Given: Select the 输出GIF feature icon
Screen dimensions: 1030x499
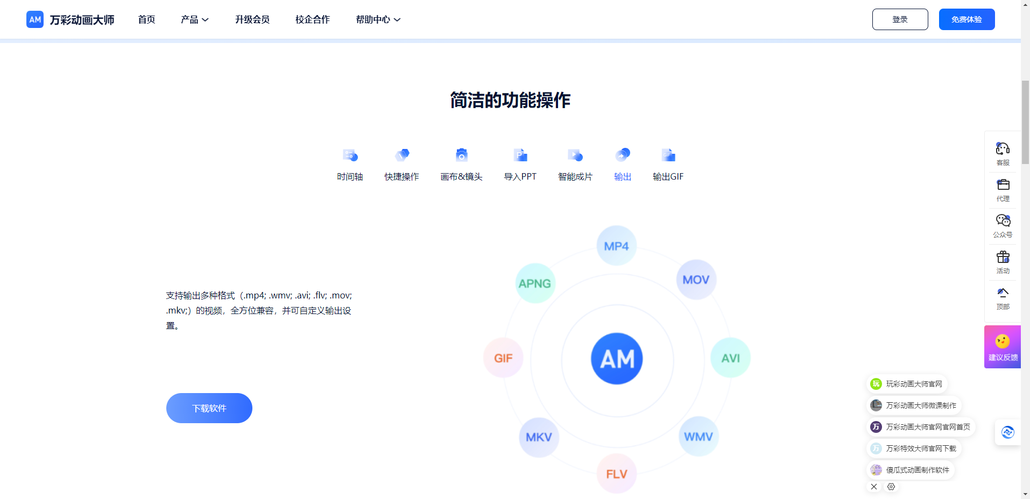Looking at the screenshot, I should click(667, 162).
